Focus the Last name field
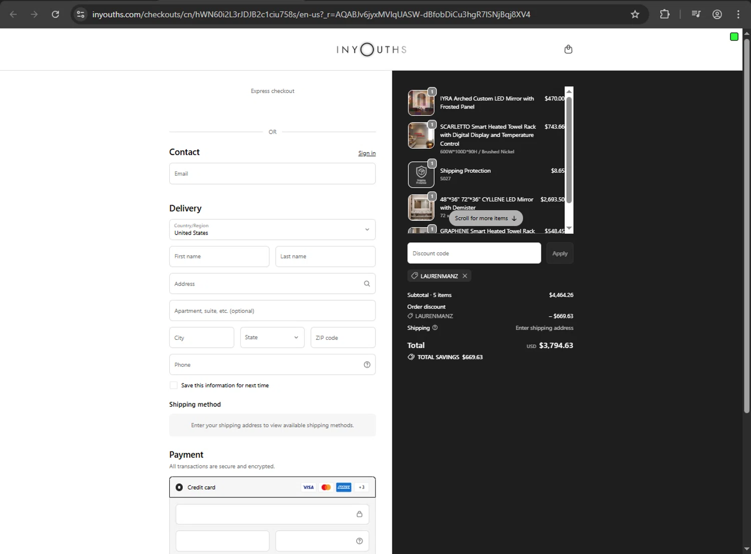This screenshot has height=554, width=751. point(325,257)
